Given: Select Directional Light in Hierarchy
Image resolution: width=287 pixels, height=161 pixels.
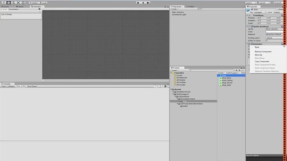Looking at the screenshot, I should [179, 15].
